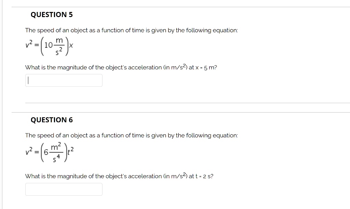Click the Question 6 problem statement text
Image resolution: width=350 pixels, height=209 pixels.
(132, 135)
